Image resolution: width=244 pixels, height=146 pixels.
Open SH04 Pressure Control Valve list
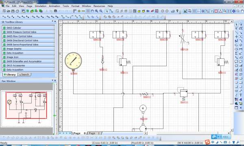point(28,32)
